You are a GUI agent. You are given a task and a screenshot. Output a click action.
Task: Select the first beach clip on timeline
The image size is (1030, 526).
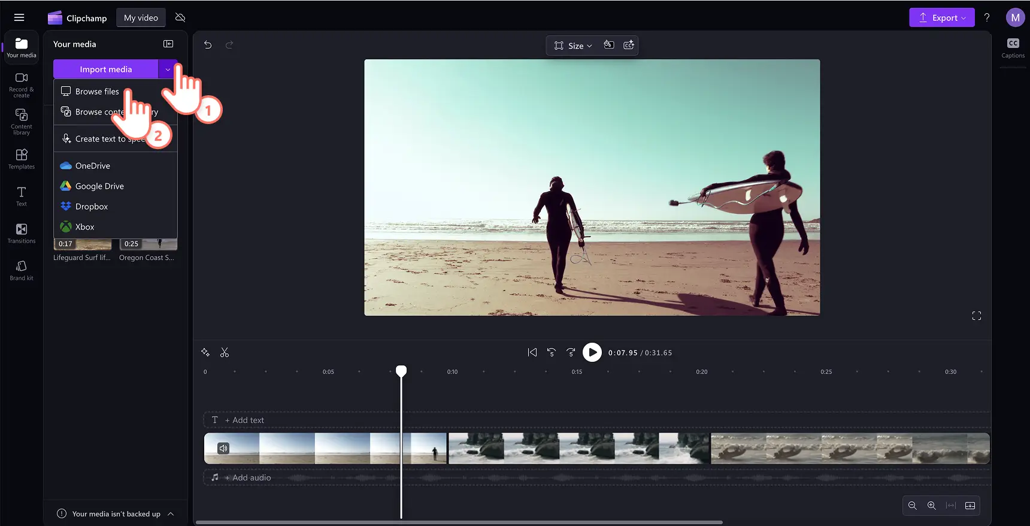(325, 448)
